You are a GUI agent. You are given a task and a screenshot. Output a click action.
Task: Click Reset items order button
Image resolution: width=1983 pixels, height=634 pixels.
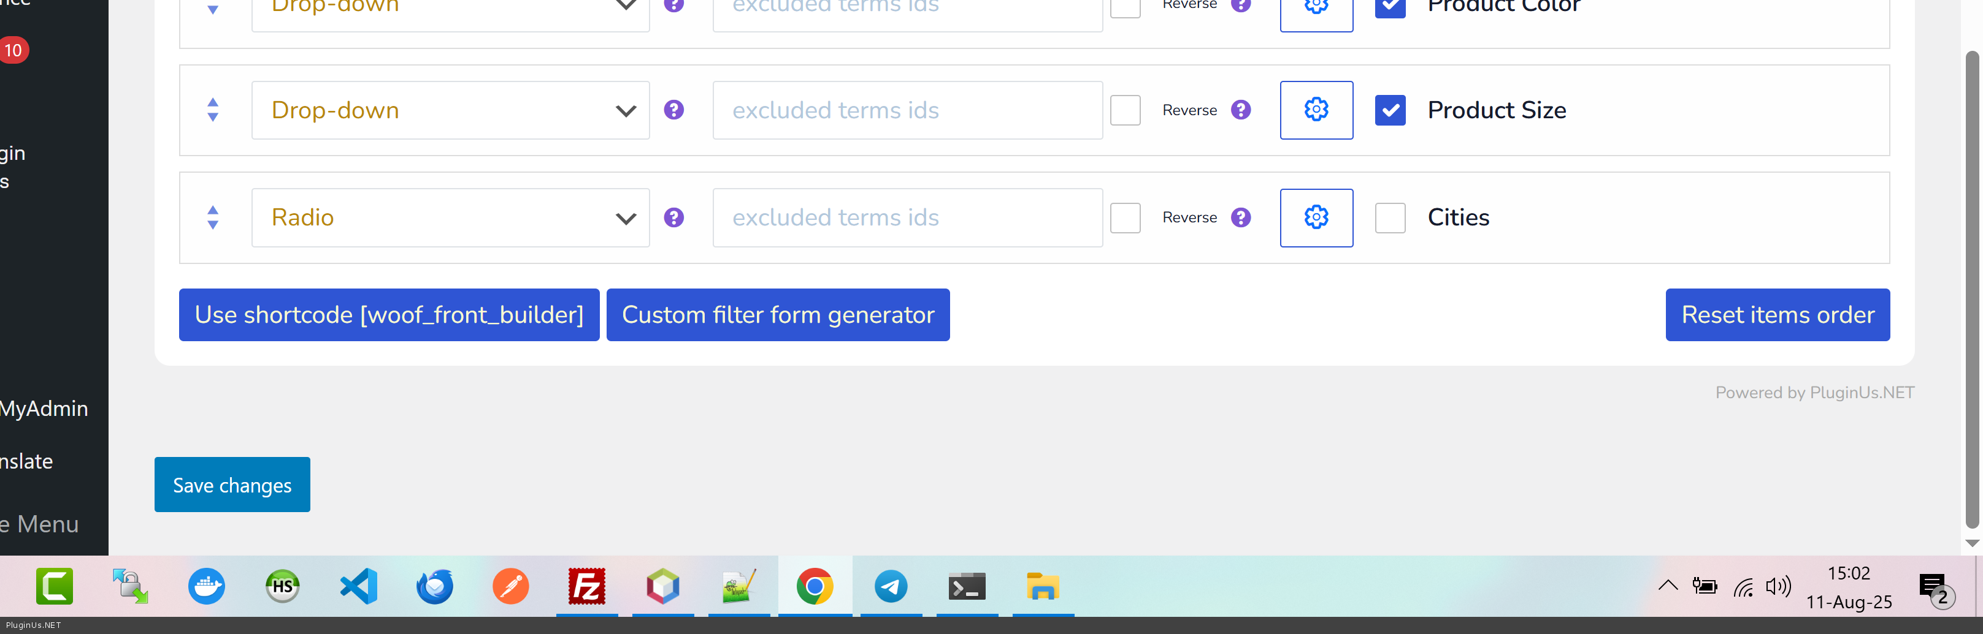pos(1777,315)
